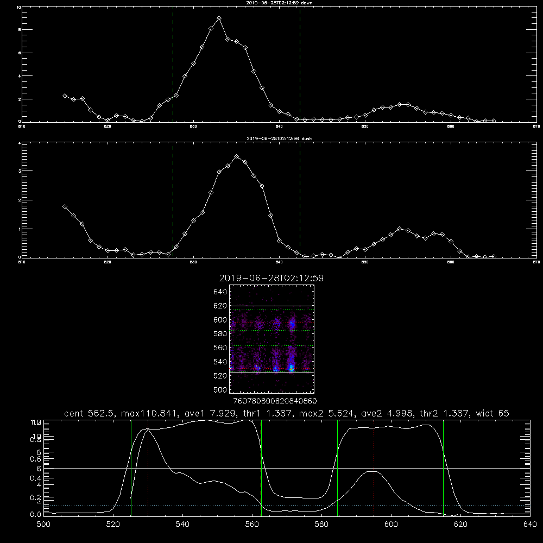Click the 'max2 5.624' value in bottom title
Screen dimensions: 543x543
326,413
